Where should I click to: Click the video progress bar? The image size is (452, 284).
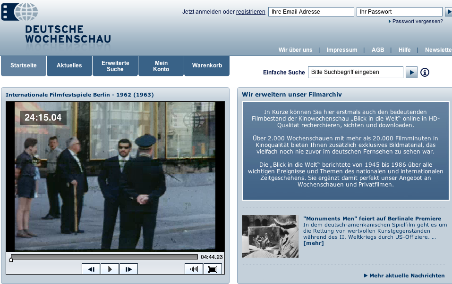tap(104, 257)
